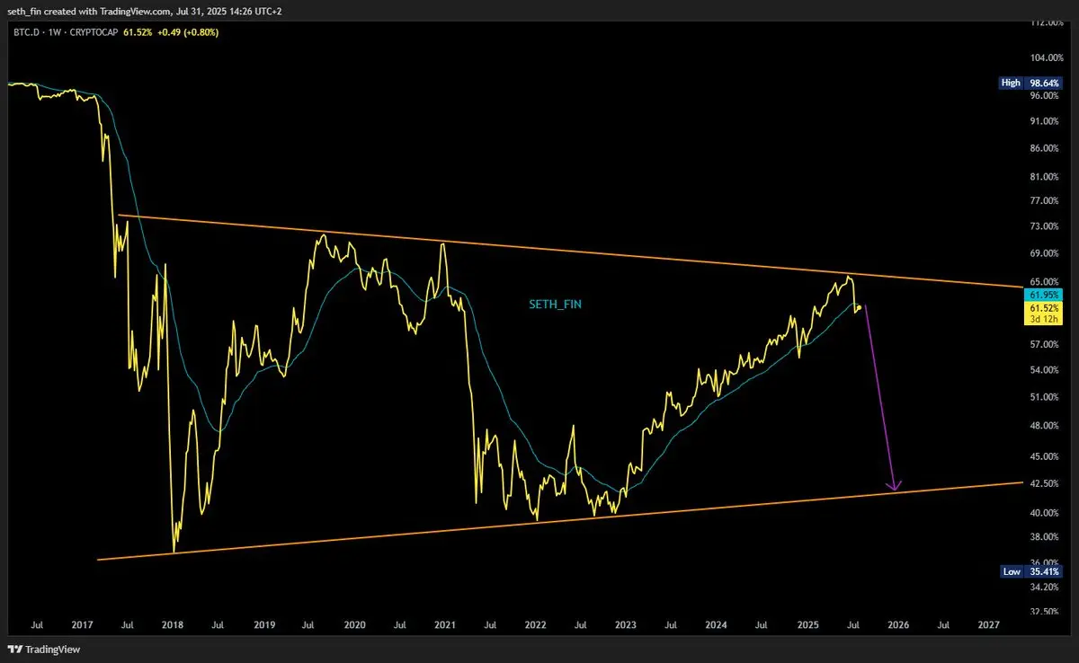Click the yellow 61.52% current price tag
This screenshot has height=663, width=1079.
pyautogui.click(x=1044, y=306)
